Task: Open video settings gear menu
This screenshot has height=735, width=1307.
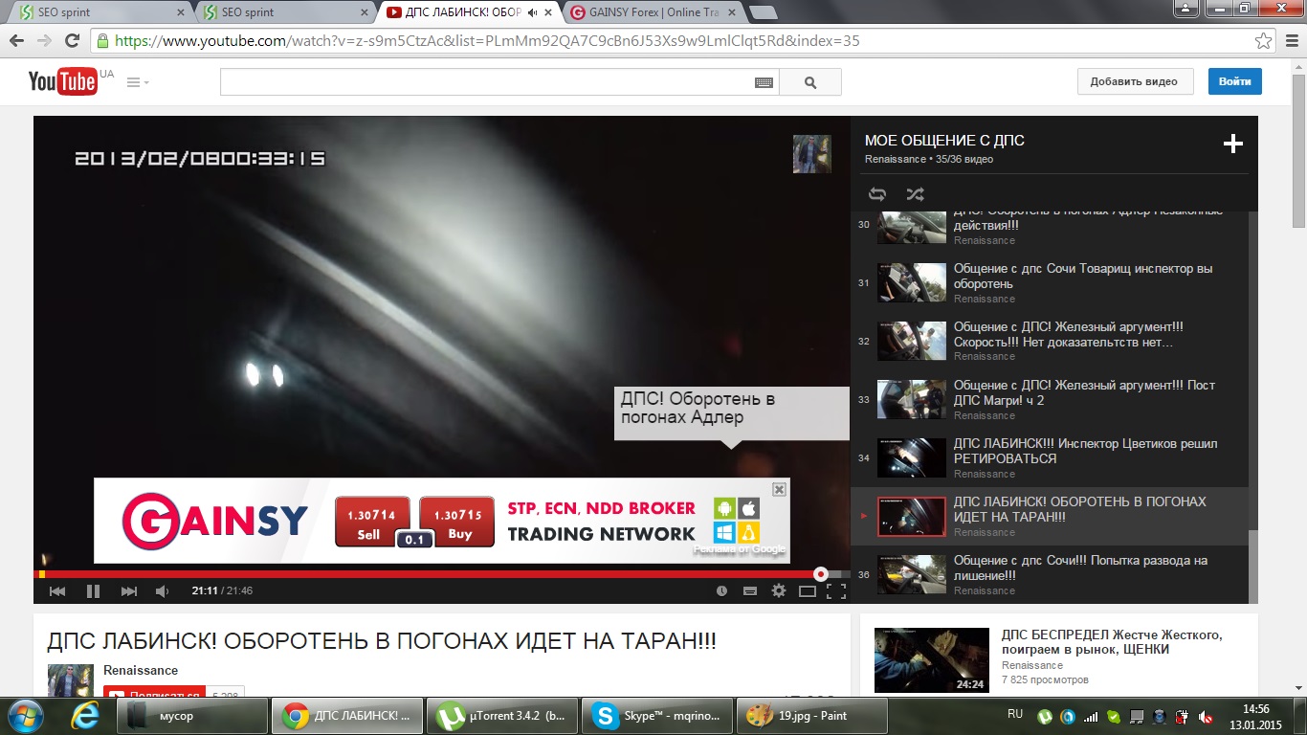Action: coord(779,591)
